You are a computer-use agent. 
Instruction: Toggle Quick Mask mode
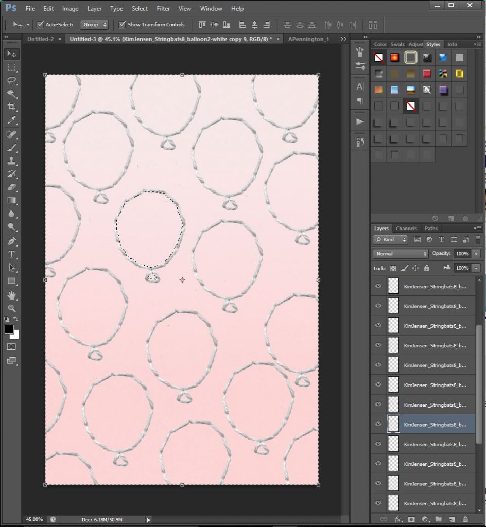(11, 347)
